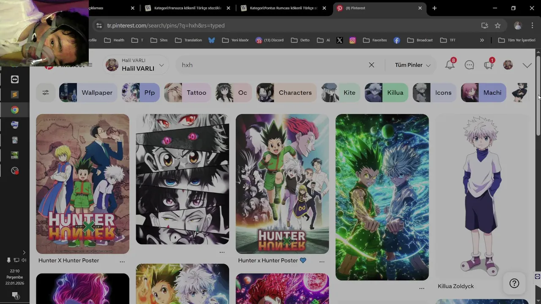
Task: Open the Translation bookmarks folder
Action: click(x=189, y=40)
